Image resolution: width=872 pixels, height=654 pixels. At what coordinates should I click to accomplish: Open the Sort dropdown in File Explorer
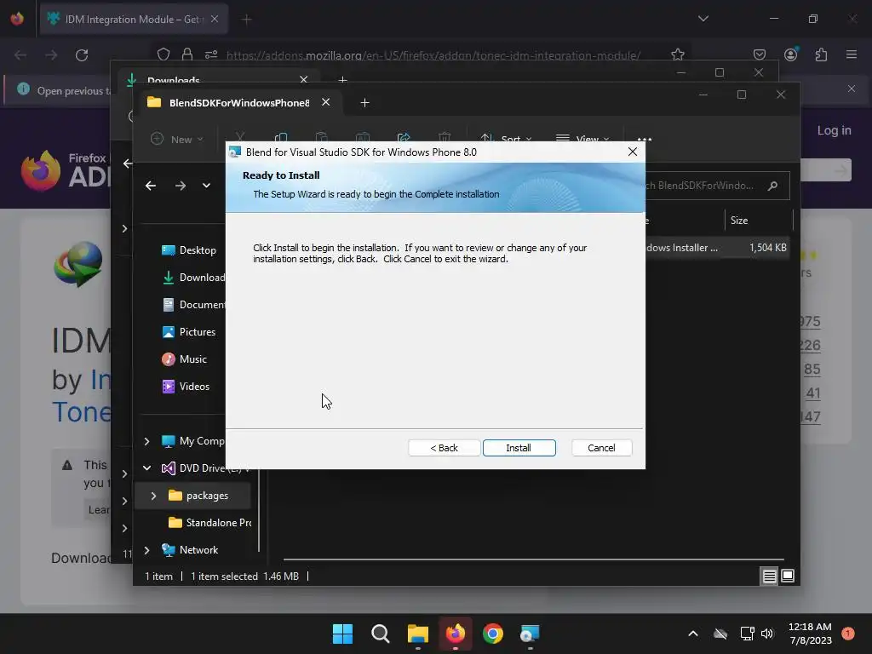506,139
